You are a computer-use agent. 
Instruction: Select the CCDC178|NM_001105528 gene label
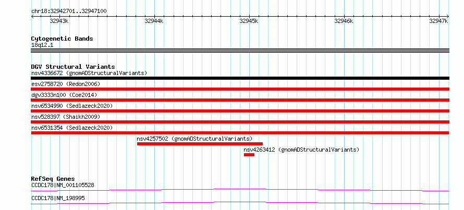[x=63, y=186]
